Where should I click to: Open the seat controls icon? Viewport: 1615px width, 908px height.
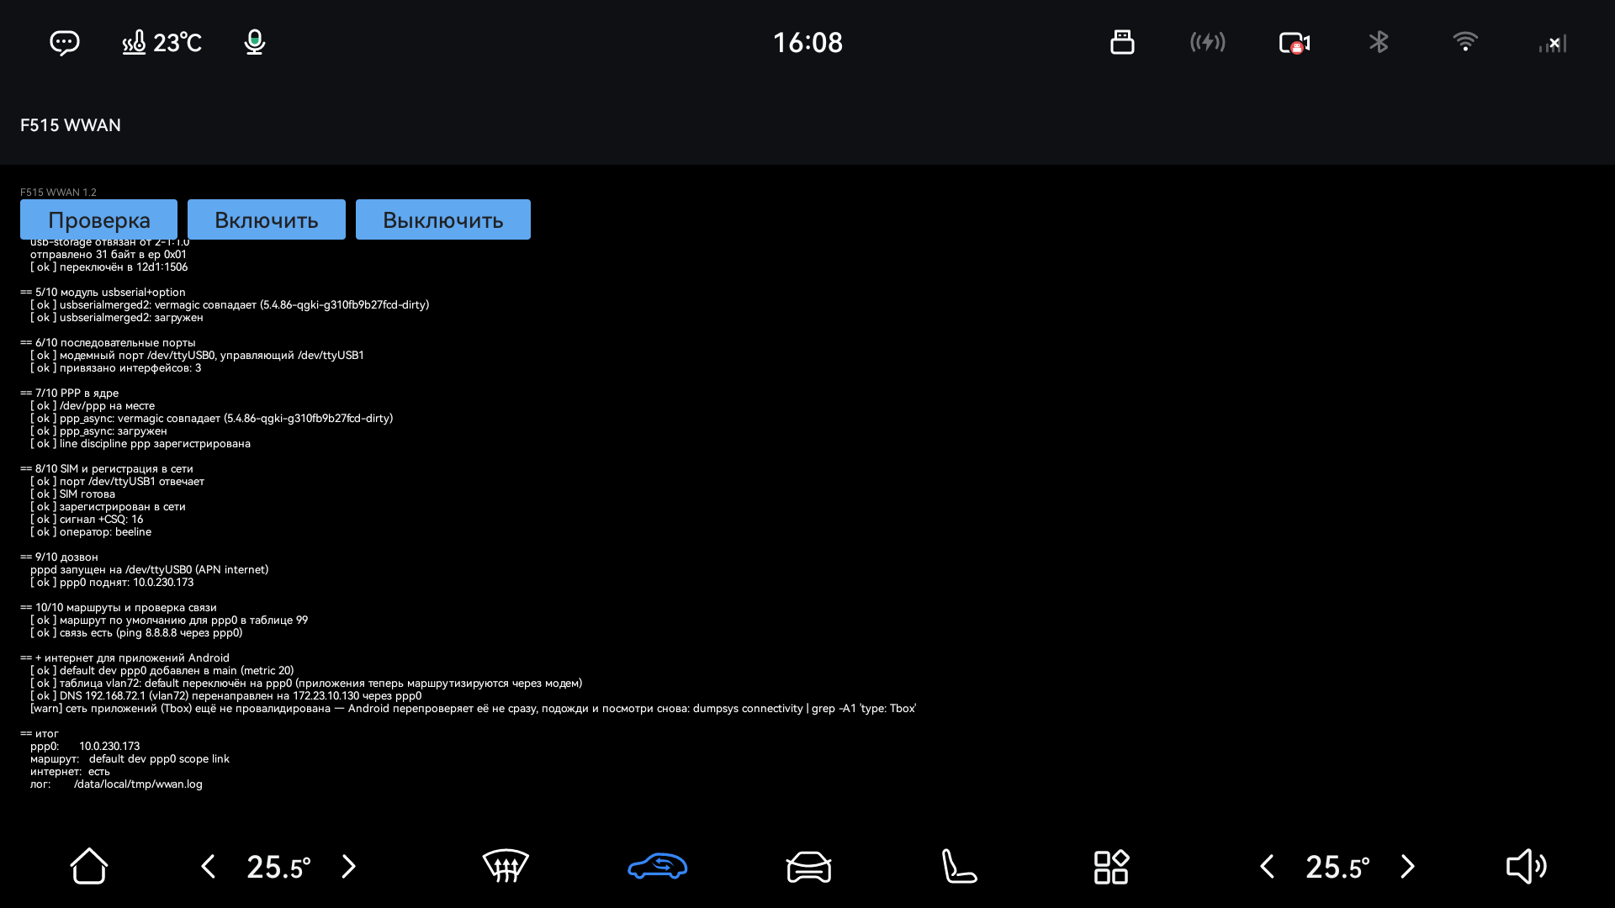[959, 866]
